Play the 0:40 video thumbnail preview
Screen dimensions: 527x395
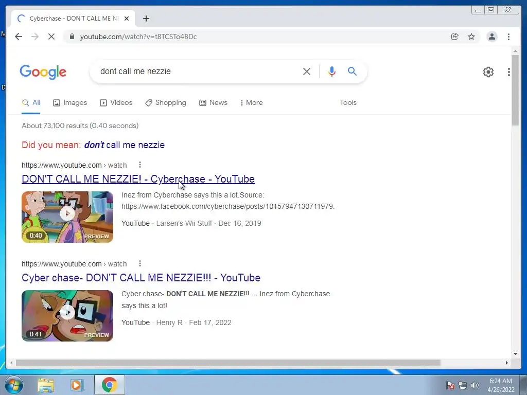pyautogui.click(x=67, y=217)
